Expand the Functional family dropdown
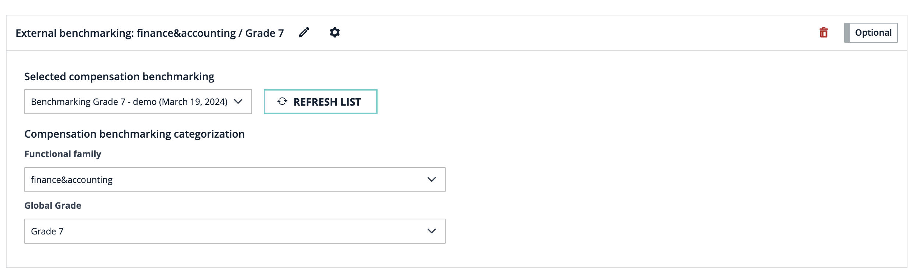This screenshot has height=279, width=920. (x=234, y=180)
